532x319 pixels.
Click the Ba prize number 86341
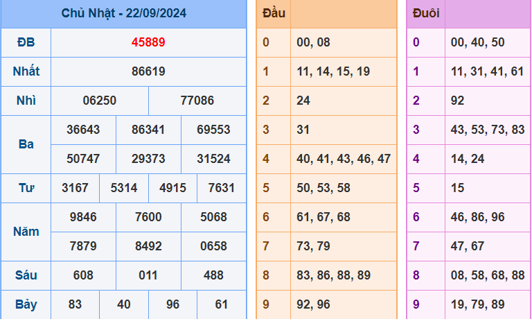pos(148,130)
